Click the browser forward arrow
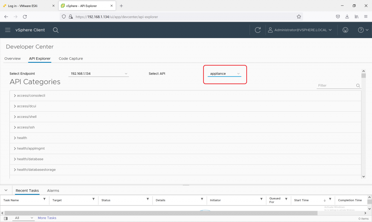 [15, 17]
